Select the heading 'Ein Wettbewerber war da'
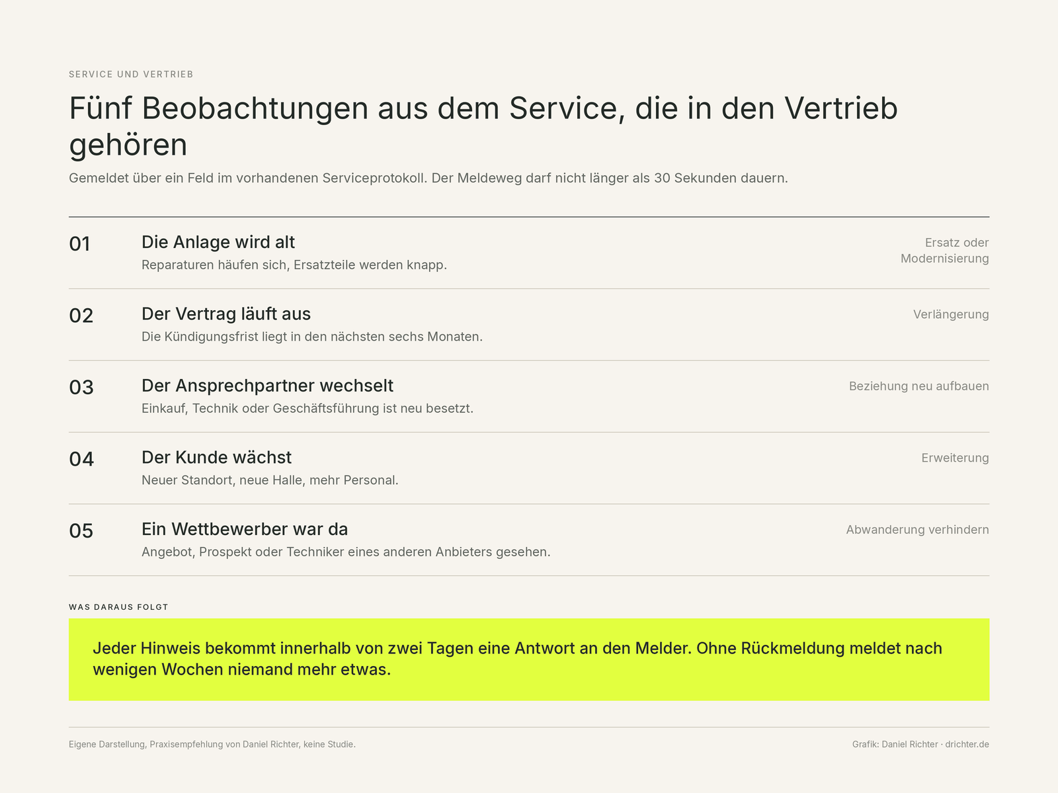Screen dimensions: 1058x793 pos(245,529)
